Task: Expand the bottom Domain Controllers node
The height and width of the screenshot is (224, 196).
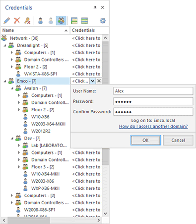Action: pyautogui.click(x=12, y=203)
